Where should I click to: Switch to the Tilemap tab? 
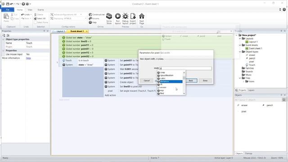tap(248, 153)
